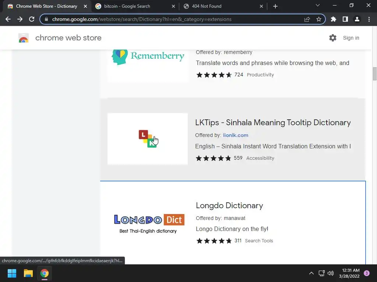Open File Explorer from the taskbar

tap(28, 273)
